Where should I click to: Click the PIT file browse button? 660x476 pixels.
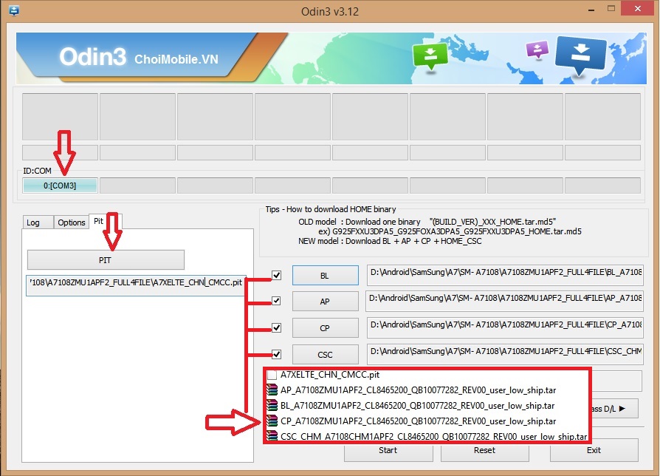click(x=106, y=260)
